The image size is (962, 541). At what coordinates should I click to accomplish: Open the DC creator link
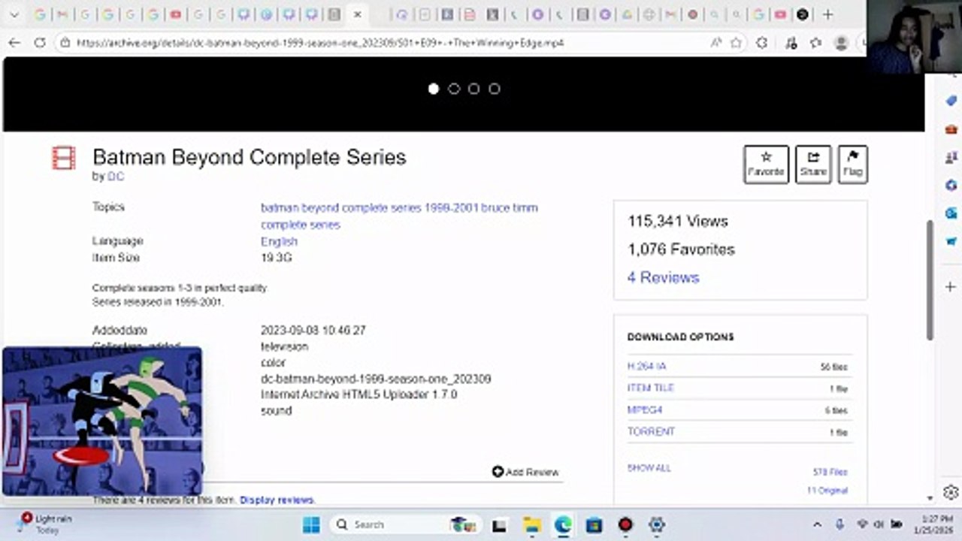coord(116,177)
